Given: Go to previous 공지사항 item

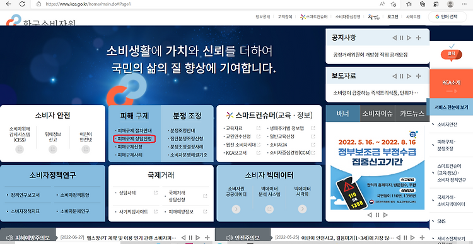Looking at the screenshot, I should (x=395, y=38).
